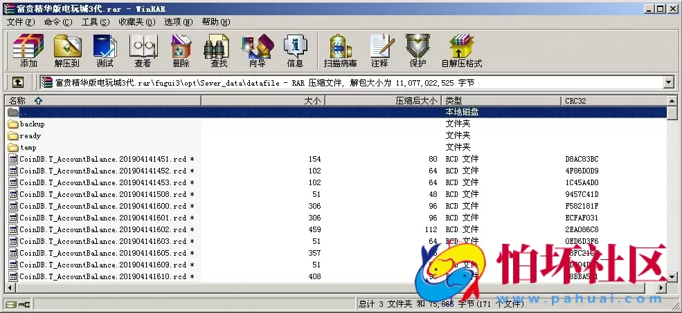
Task: Click horizontal scrollbar right arrow
Action: coord(661,287)
